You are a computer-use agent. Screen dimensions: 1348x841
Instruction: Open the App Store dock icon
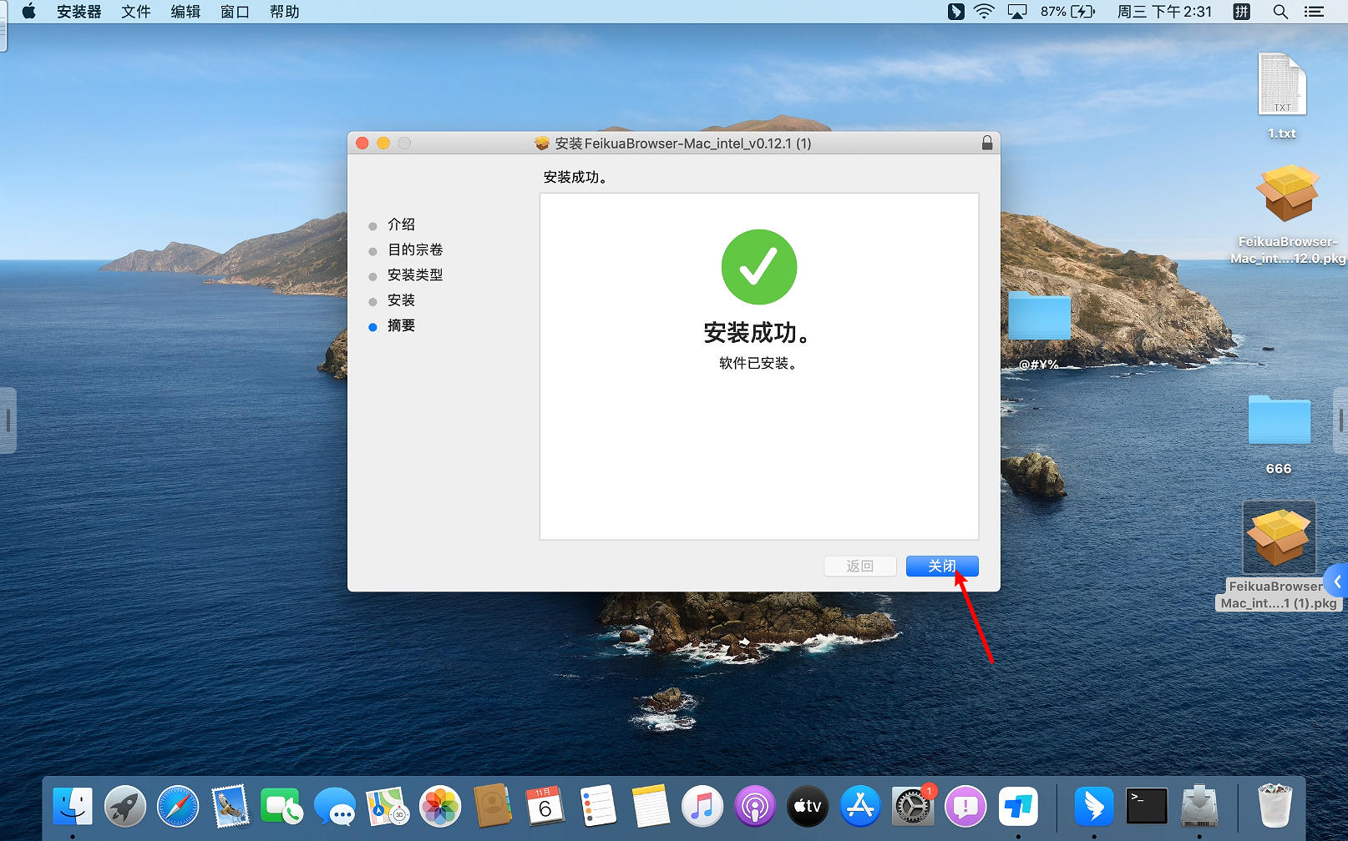[859, 807]
